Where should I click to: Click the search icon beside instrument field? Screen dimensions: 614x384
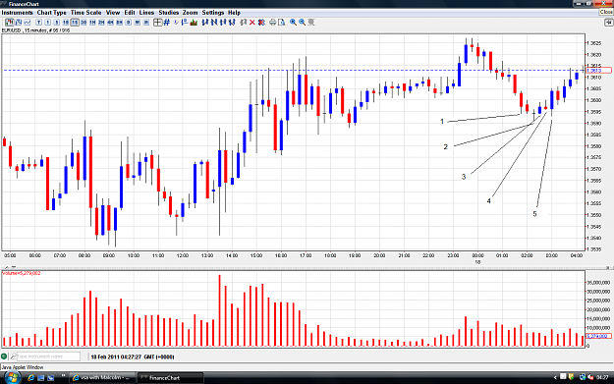(x=14, y=357)
